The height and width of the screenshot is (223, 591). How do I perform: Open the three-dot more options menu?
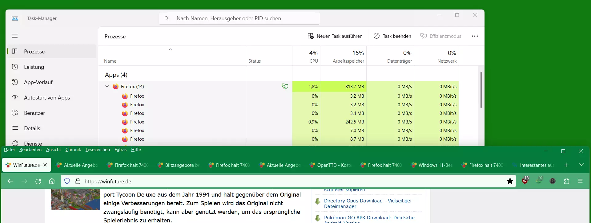click(475, 36)
